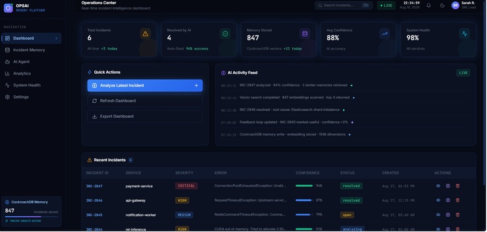The height and width of the screenshot is (232, 487).
Task: Open Sarah R. user avatar
Action: [456, 5]
